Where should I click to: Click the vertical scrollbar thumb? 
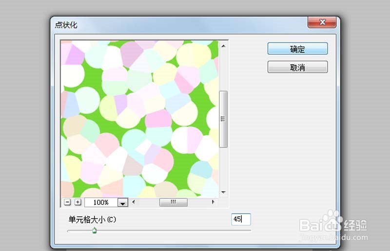coord(223,119)
